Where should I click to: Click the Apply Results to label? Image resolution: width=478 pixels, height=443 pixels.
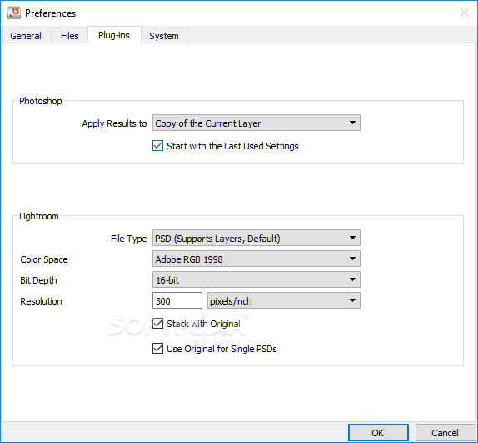click(x=114, y=123)
